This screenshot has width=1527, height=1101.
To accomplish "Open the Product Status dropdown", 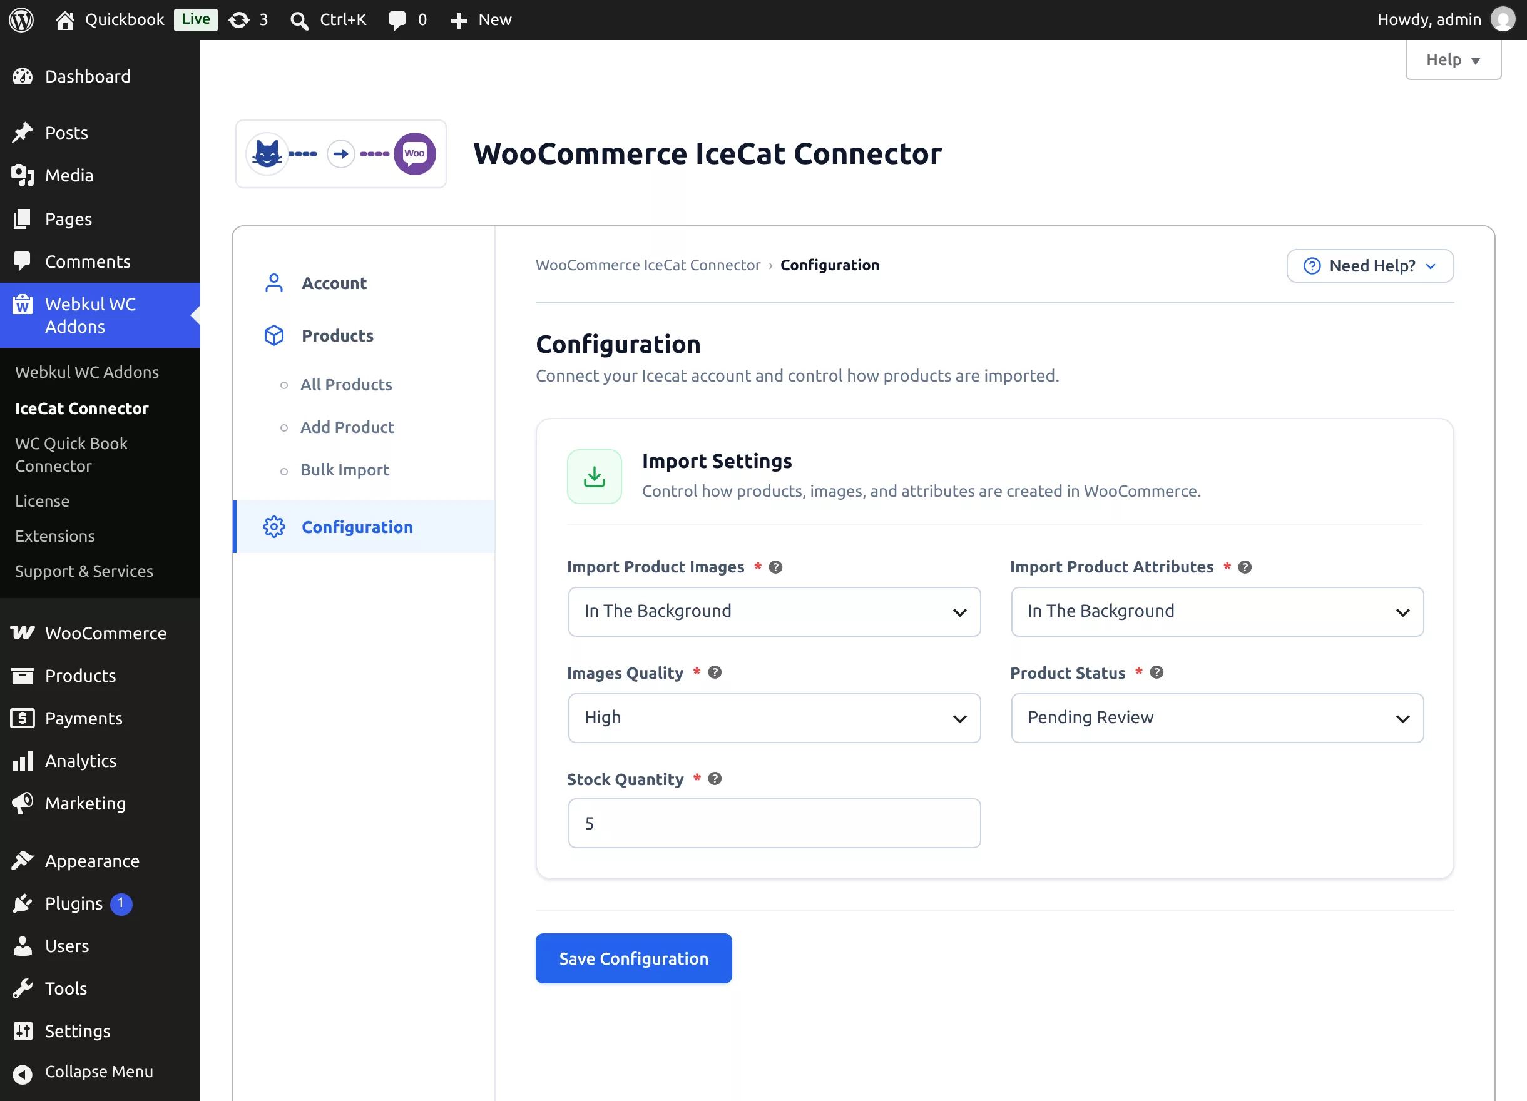I will pyautogui.click(x=1217, y=718).
